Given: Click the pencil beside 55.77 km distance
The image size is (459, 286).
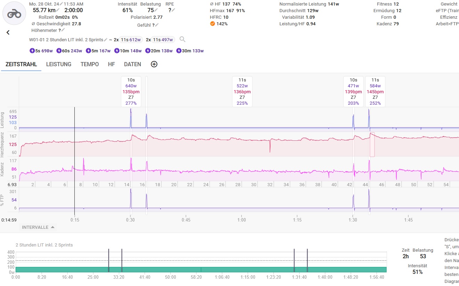Looking at the screenshot, I should click(x=58, y=10).
